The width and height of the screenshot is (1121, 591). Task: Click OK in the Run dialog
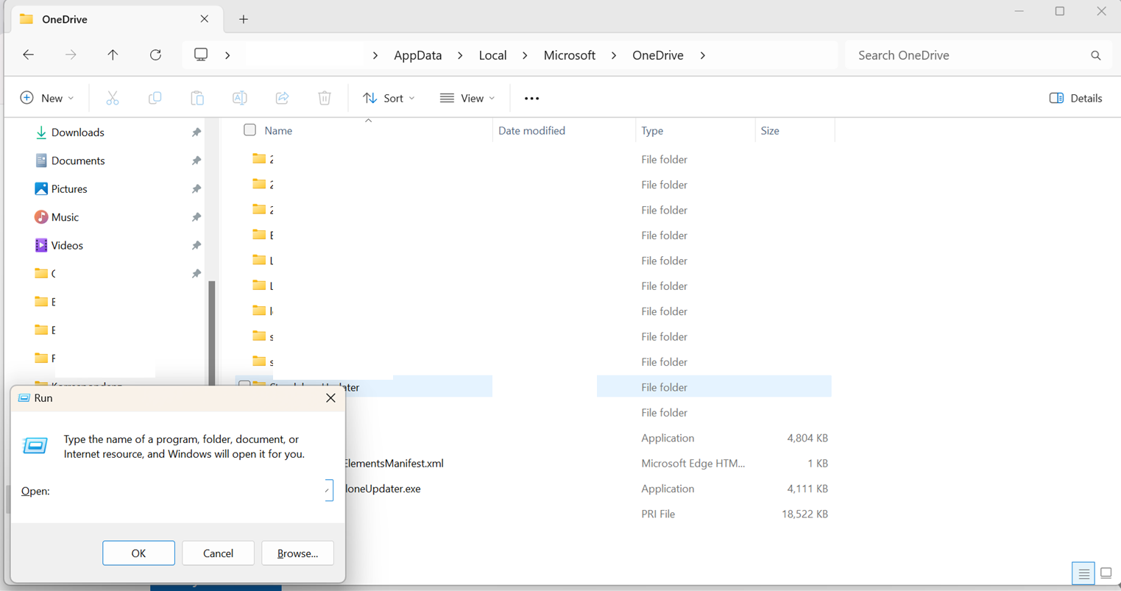[138, 553]
